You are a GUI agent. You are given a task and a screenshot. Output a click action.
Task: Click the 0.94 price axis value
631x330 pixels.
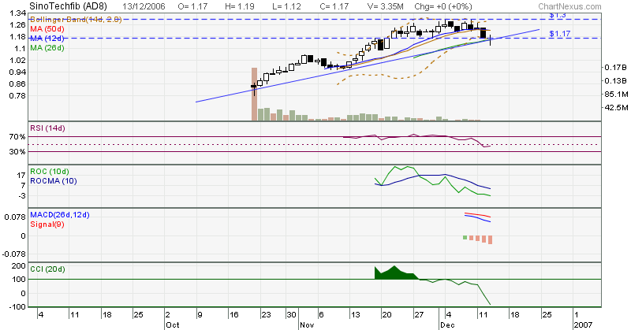(x=17, y=72)
